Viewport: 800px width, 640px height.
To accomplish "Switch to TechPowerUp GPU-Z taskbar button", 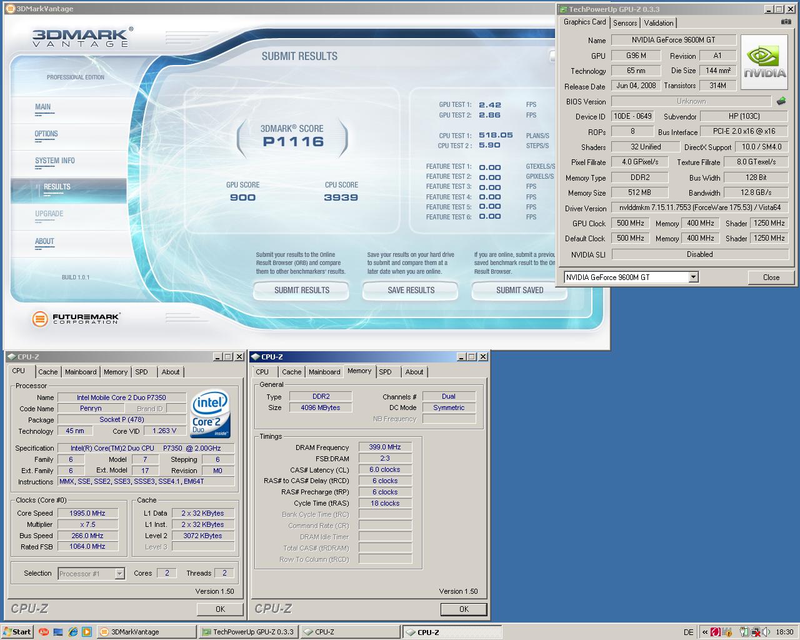I will [x=248, y=632].
